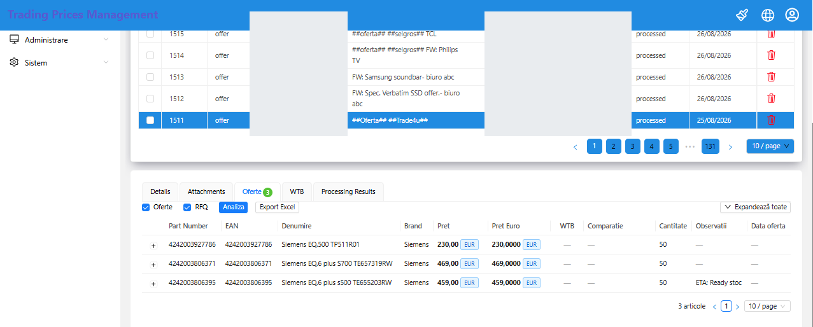Go to page 4 of messages
The width and height of the screenshot is (813, 327).
click(651, 146)
